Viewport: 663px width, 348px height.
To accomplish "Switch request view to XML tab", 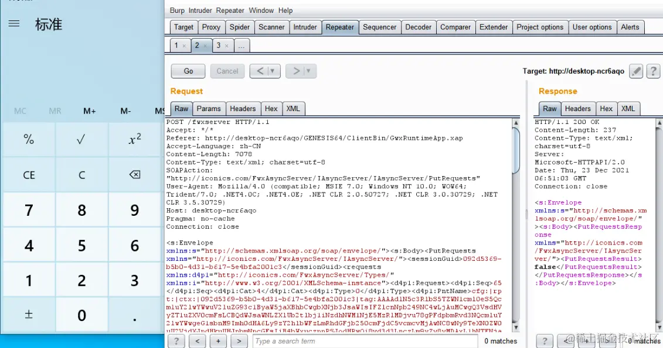I will tap(293, 109).
